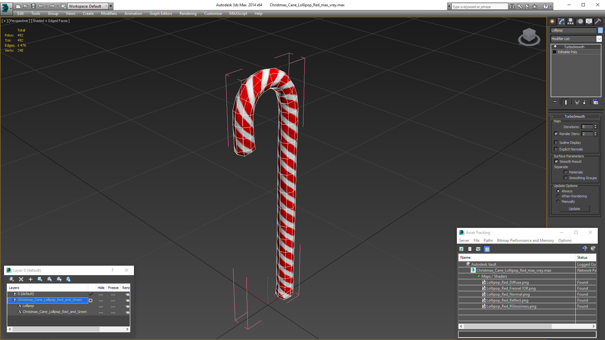605x340 pixels.
Task: Open the Create command panel tab
Action: (552, 21)
